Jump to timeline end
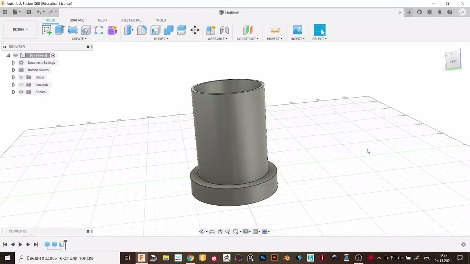Image resolution: width=470 pixels, height=264 pixels. click(36, 244)
